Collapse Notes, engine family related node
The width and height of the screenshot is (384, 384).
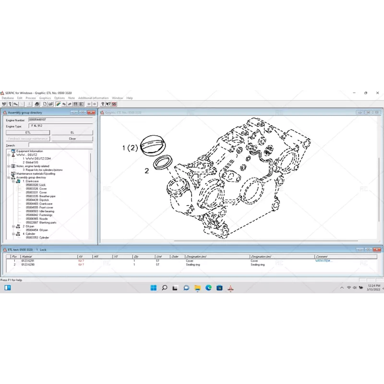(8, 166)
